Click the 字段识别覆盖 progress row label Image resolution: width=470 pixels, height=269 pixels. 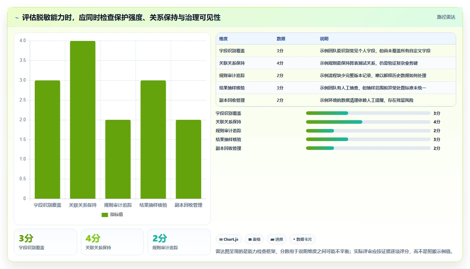coord(228,113)
